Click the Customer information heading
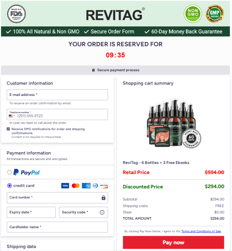 pos(30,83)
